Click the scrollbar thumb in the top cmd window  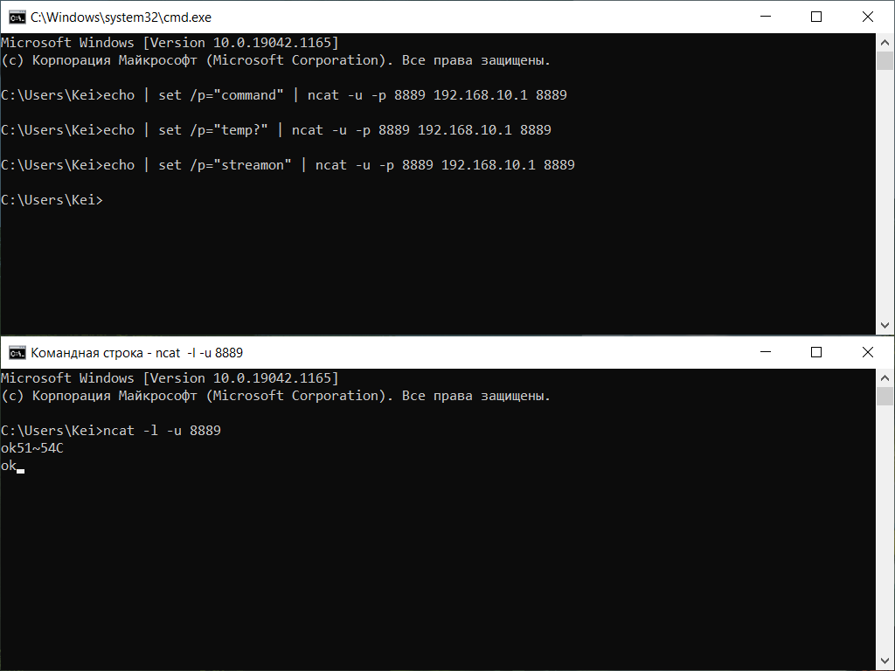(885, 60)
